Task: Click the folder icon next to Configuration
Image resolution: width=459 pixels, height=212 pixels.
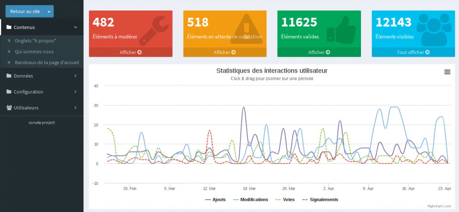Action: 9,92
